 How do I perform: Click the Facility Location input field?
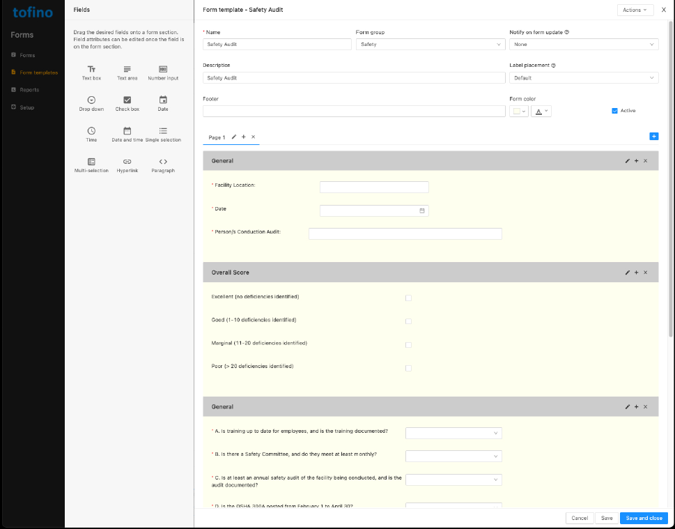coord(374,187)
